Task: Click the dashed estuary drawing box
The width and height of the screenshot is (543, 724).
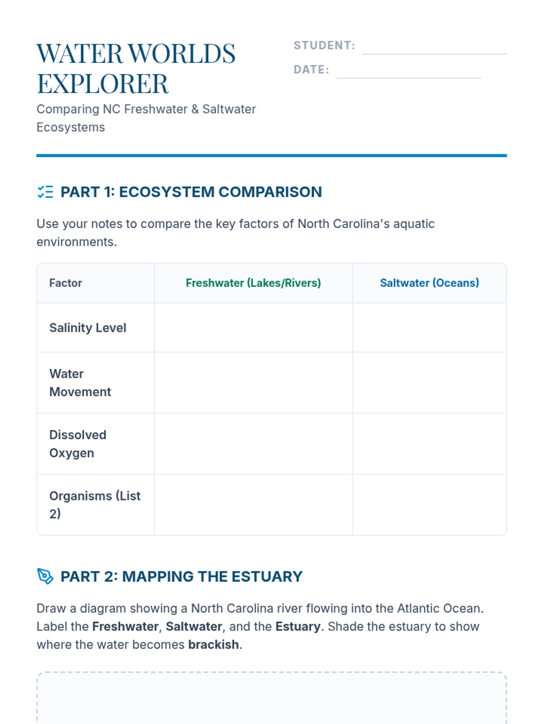Action: [271, 699]
